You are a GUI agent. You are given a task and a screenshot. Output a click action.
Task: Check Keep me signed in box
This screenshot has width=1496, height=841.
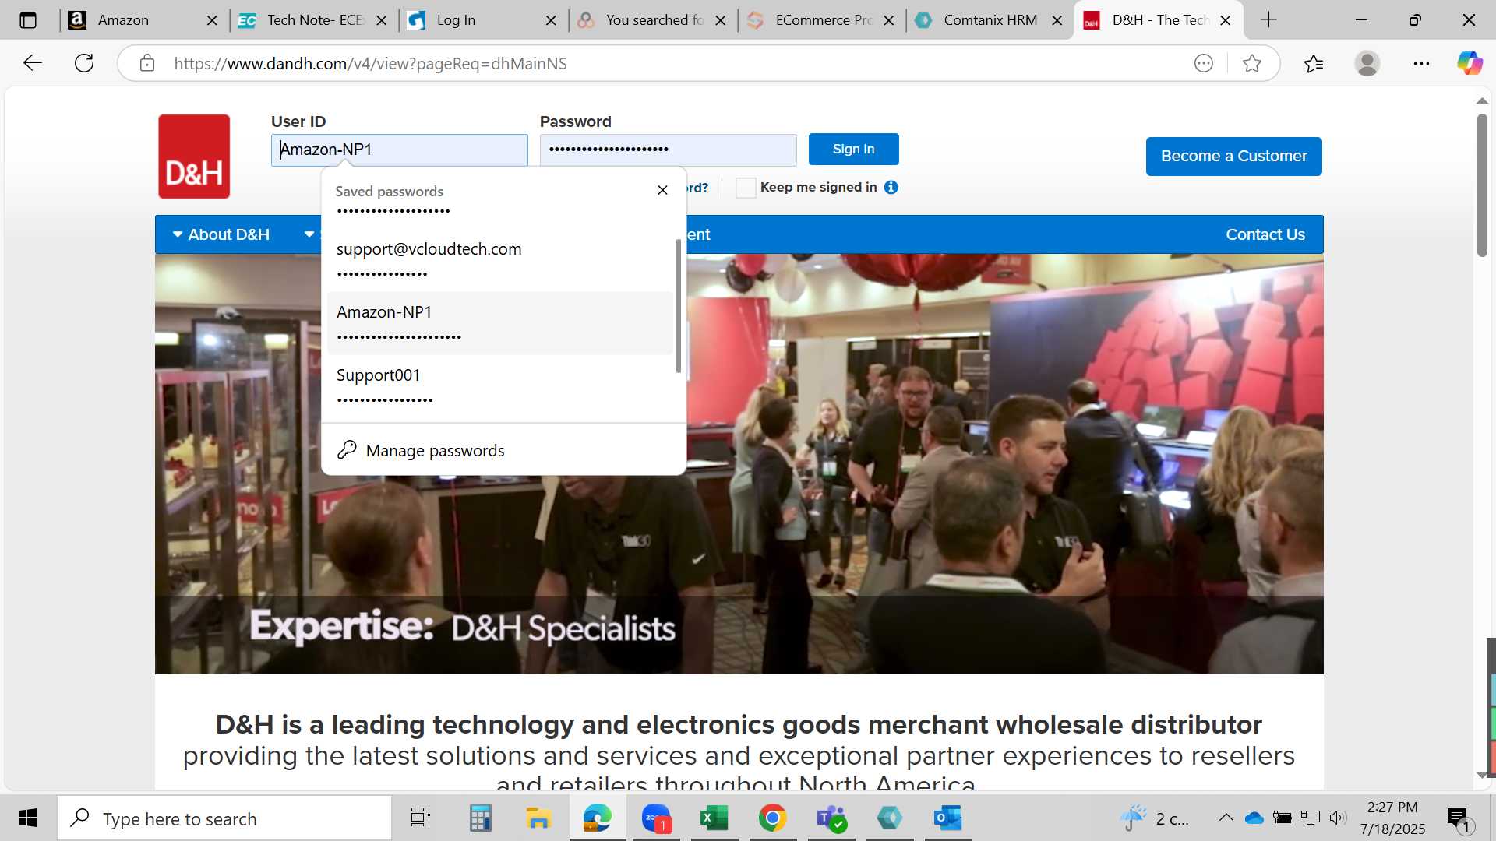pos(746,188)
